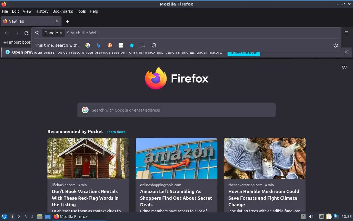Screen dimensions: 353x221
Task: Focus Search with Google or enter address box
Action: 176,110
